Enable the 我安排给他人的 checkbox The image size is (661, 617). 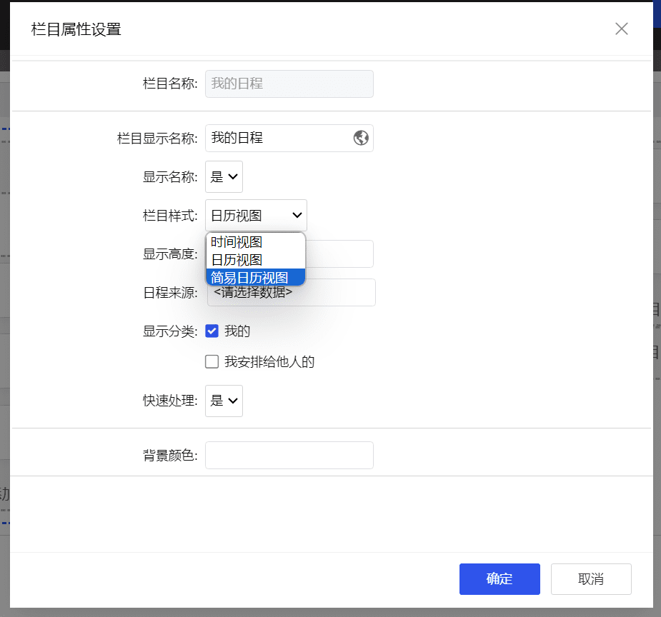tap(212, 362)
